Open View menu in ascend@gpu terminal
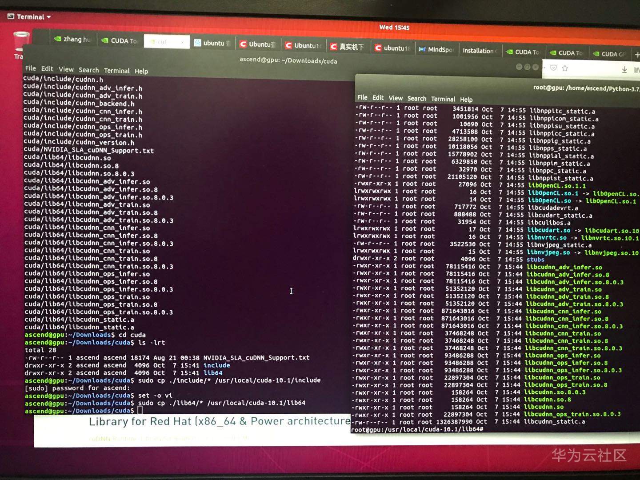The height and width of the screenshot is (480, 640). point(66,69)
